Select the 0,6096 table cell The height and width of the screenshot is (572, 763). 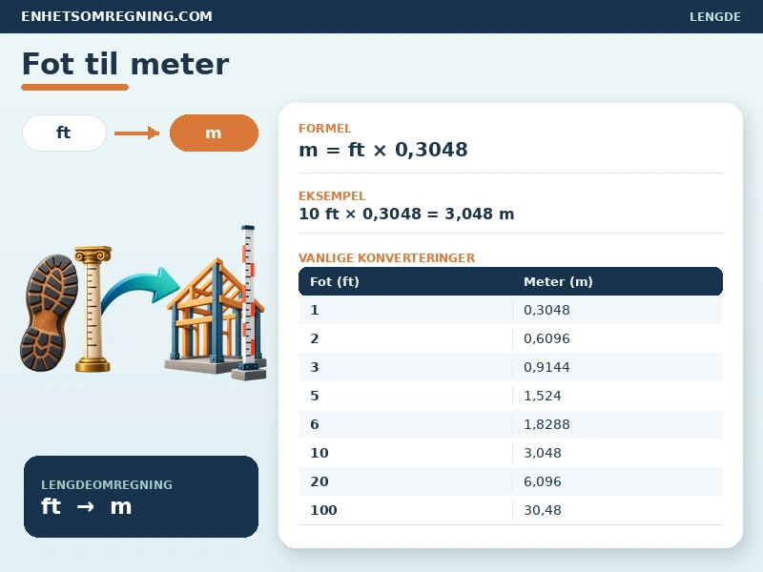[x=546, y=338]
